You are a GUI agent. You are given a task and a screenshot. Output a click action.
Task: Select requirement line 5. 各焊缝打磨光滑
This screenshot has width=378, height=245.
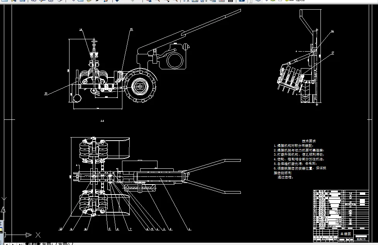point(295,163)
